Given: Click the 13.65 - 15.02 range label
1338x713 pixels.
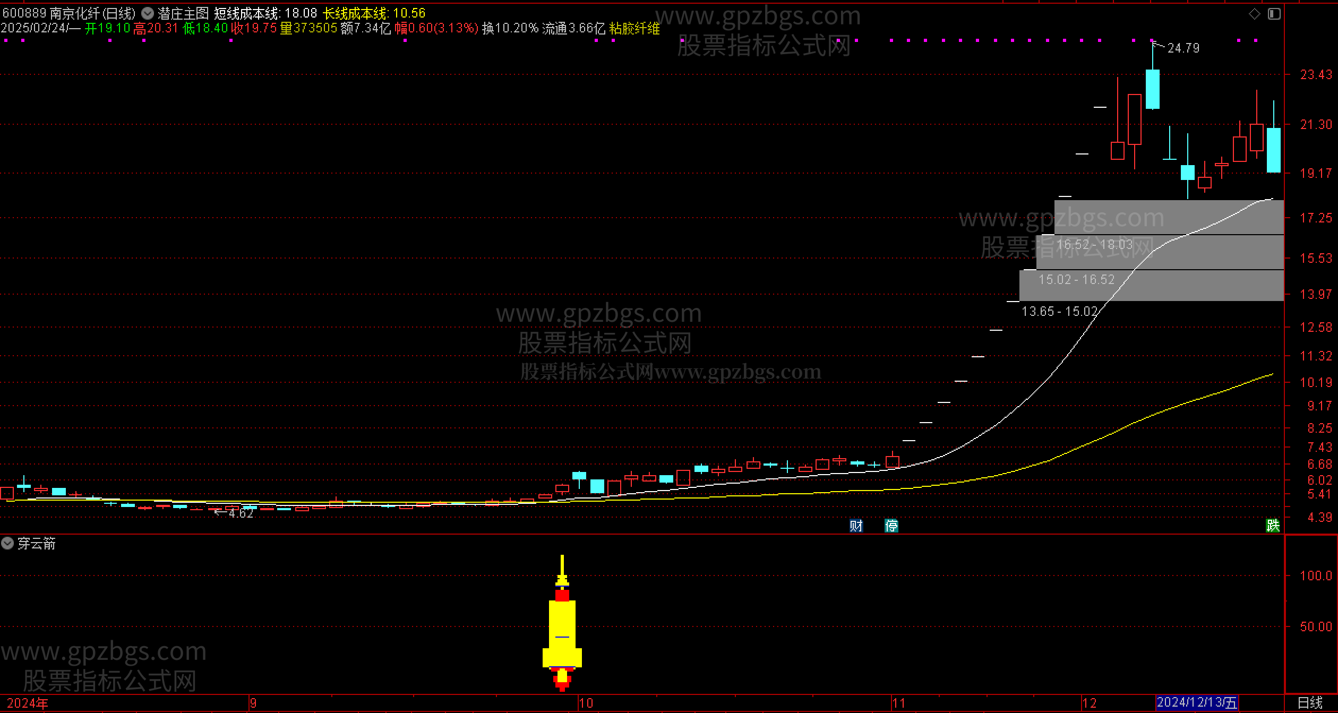Looking at the screenshot, I should [x=1059, y=312].
